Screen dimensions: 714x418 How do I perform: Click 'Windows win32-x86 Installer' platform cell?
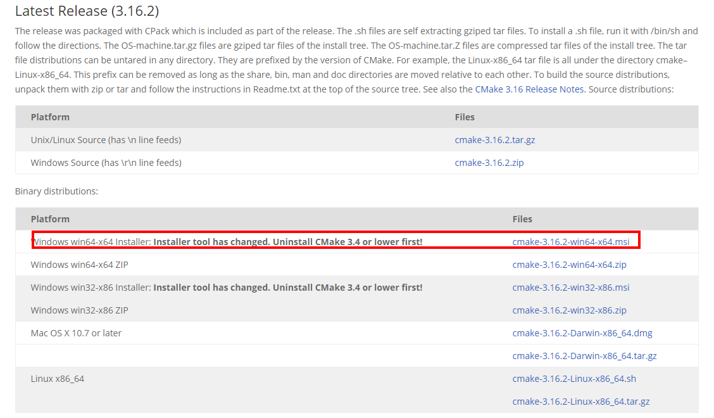click(227, 288)
